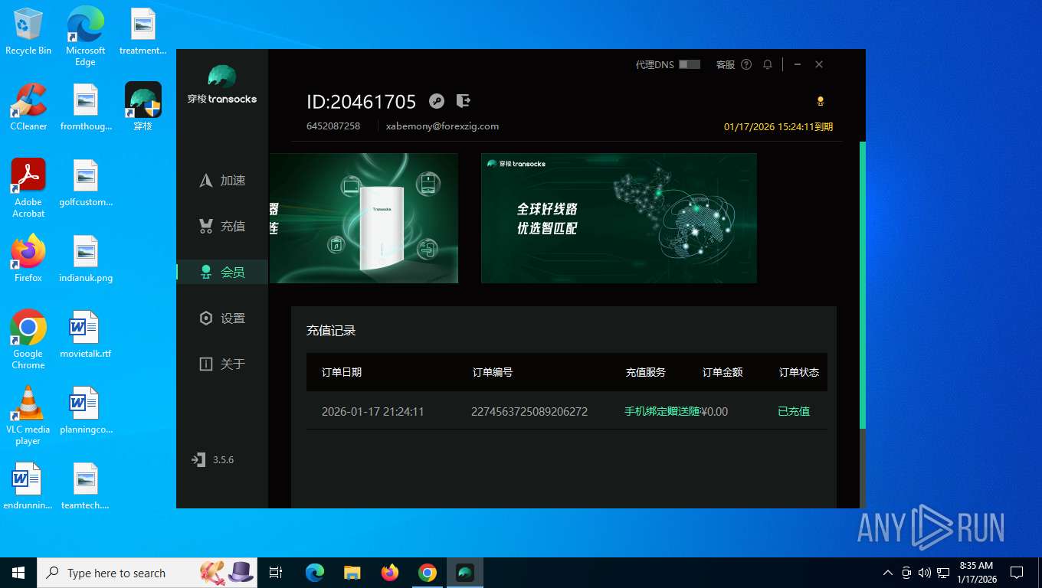Select the 会员 member section
This screenshot has height=588, width=1042.
pyautogui.click(x=222, y=272)
